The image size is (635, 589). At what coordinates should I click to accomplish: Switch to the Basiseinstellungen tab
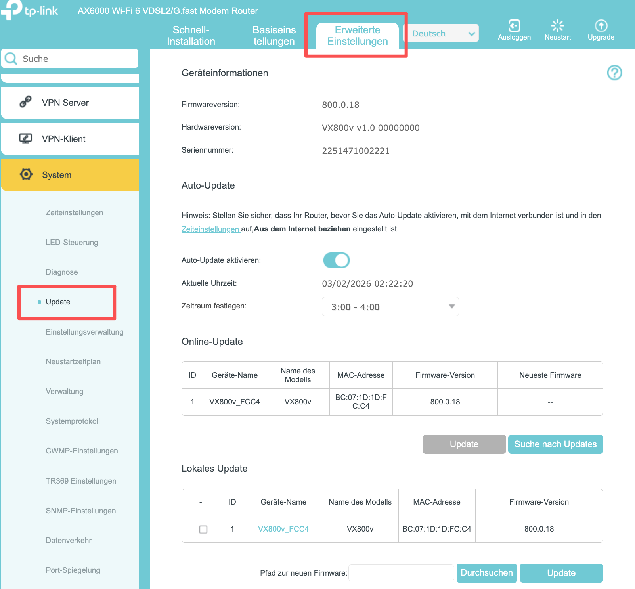pos(274,36)
